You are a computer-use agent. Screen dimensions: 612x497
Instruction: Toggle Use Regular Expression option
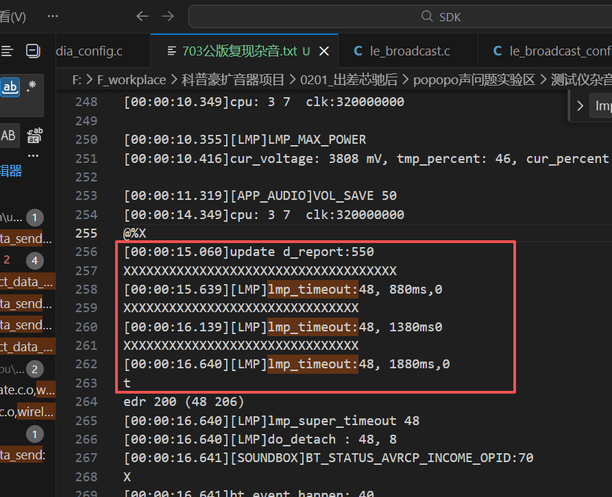pyautogui.click(x=32, y=87)
